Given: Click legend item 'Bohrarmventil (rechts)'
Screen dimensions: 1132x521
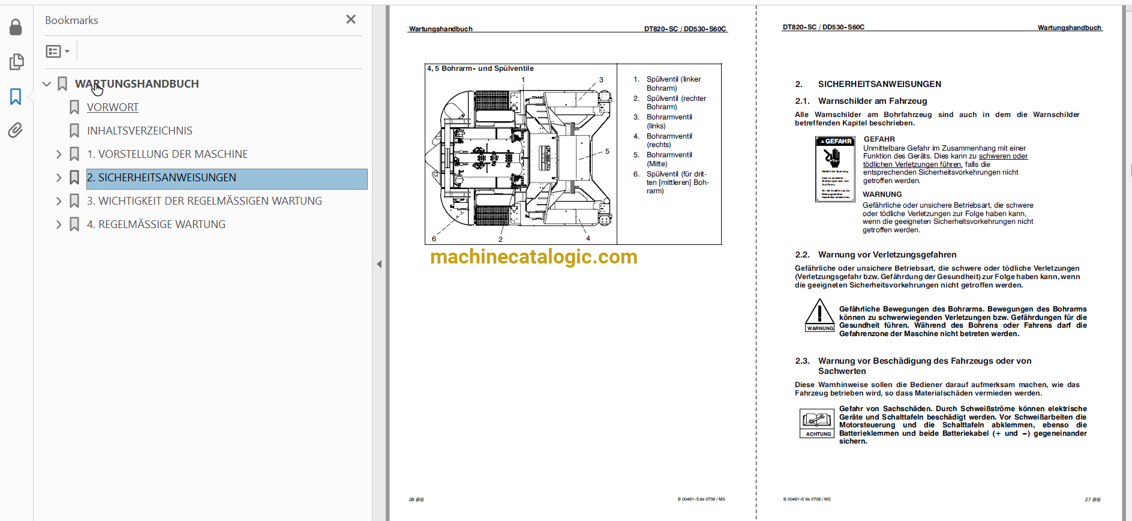Looking at the screenshot, I should tap(669, 140).
